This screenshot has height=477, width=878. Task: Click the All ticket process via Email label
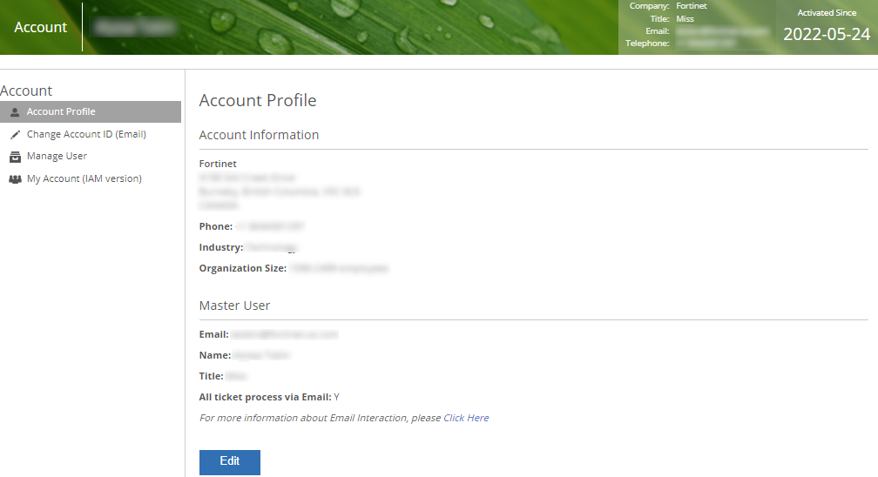click(265, 398)
